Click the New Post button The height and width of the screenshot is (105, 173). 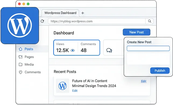pos(136,32)
